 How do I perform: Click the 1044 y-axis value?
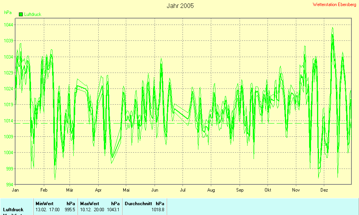coord(9,25)
